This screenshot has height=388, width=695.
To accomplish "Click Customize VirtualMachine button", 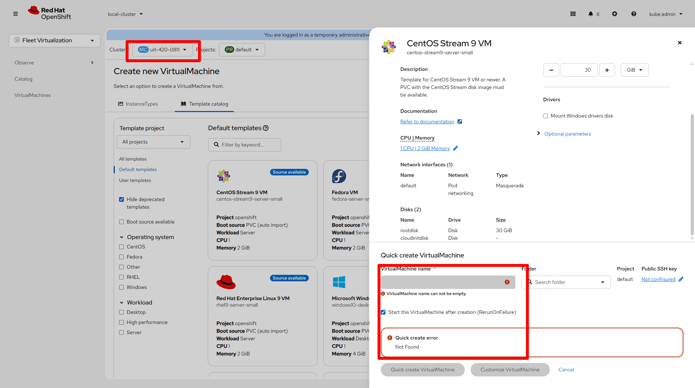I will 510,370.
